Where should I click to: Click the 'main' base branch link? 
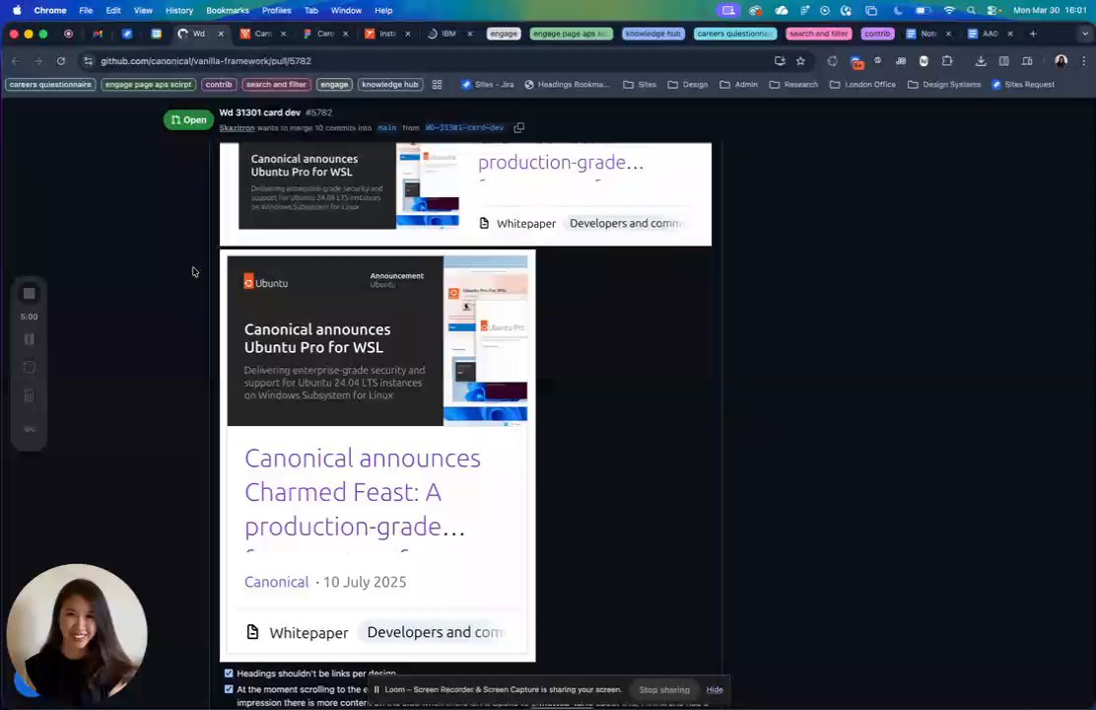[x=386, y=128]
